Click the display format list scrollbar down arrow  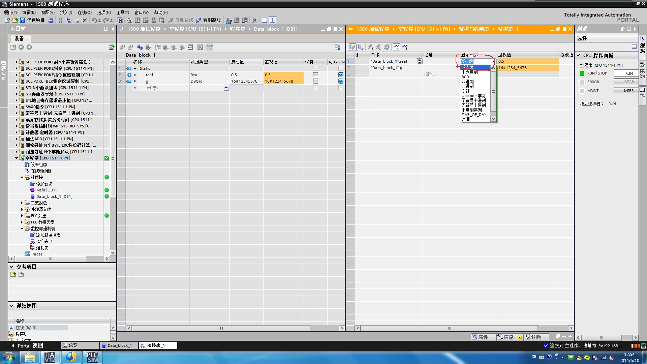pos(493,119)
